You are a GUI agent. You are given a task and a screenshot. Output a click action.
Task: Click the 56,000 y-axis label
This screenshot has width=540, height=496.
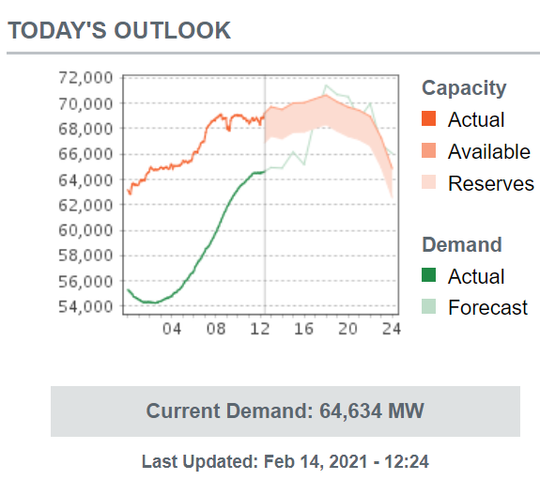coord(85,281)
